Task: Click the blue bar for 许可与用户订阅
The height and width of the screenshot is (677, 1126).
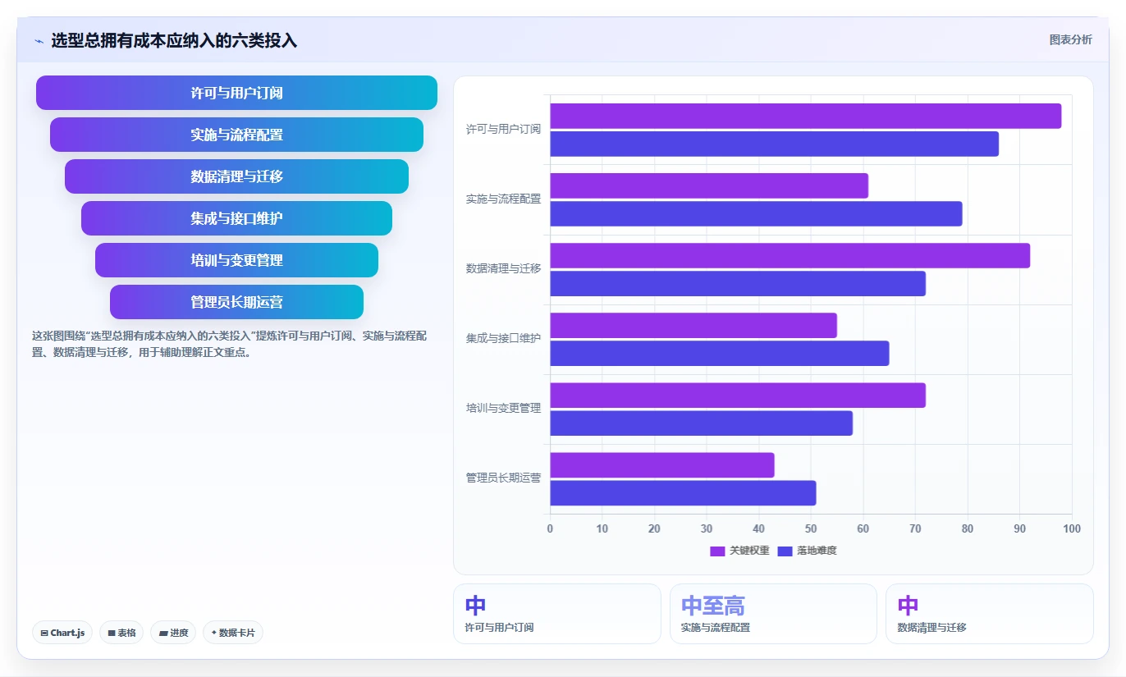Action: [x=774, y=144]
